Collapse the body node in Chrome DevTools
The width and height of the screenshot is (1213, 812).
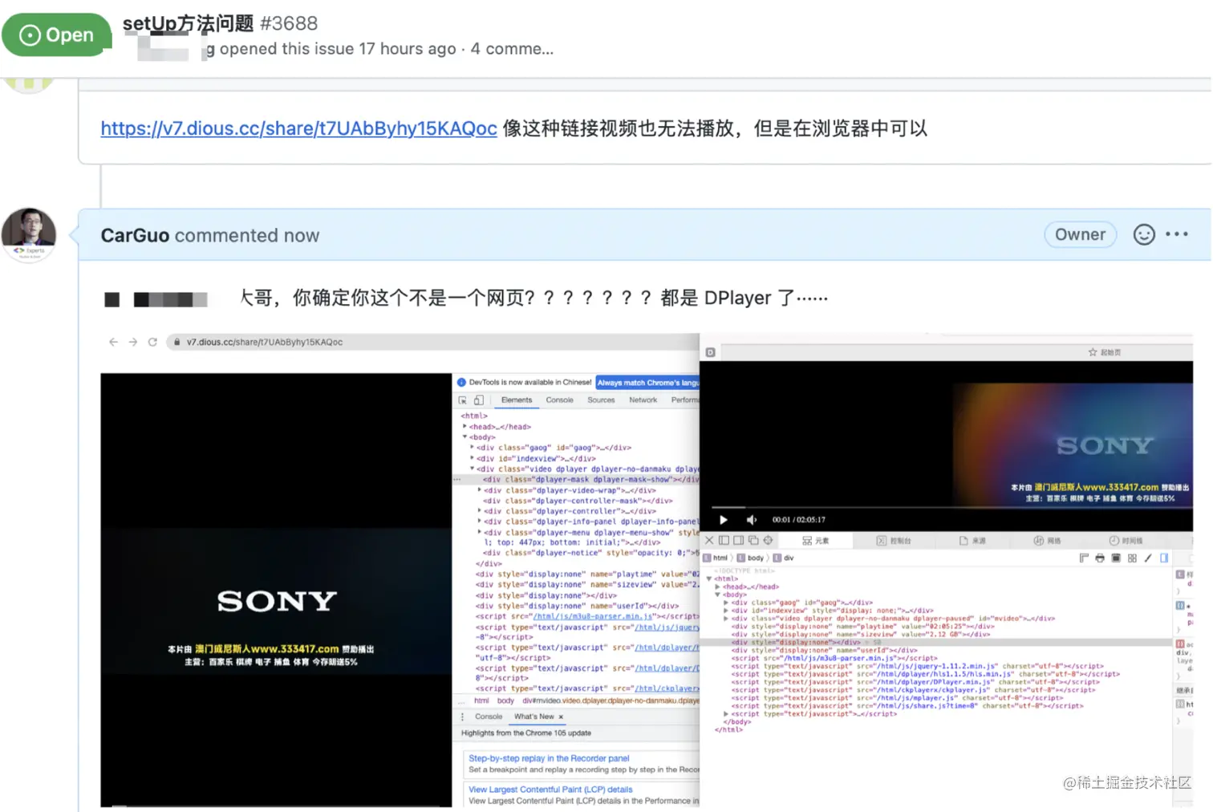pyautogui.click(x=465, y=437)
